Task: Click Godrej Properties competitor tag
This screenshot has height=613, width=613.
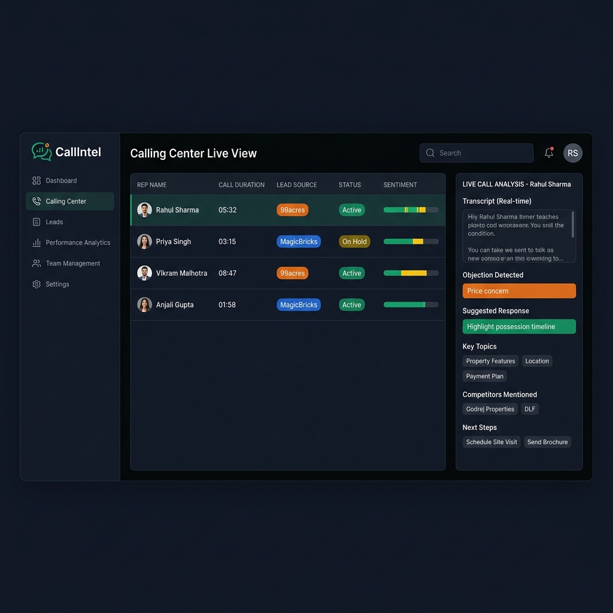Action: pos(490,409)
